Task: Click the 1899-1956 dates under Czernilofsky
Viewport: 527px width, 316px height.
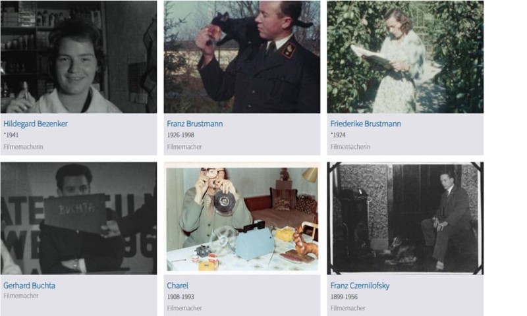Action: [344, 297]
